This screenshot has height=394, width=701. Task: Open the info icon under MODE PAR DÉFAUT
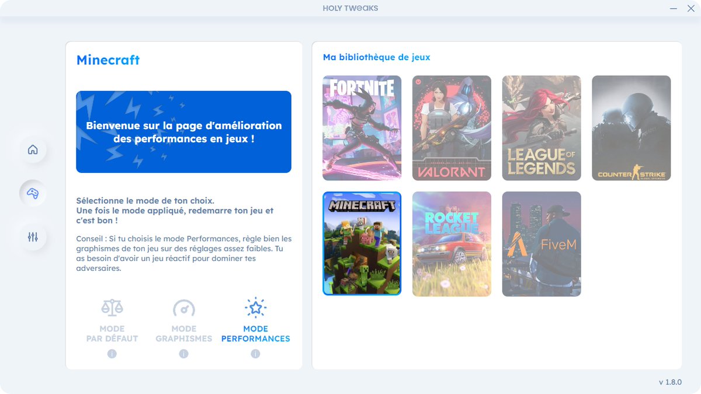[112, 353]
